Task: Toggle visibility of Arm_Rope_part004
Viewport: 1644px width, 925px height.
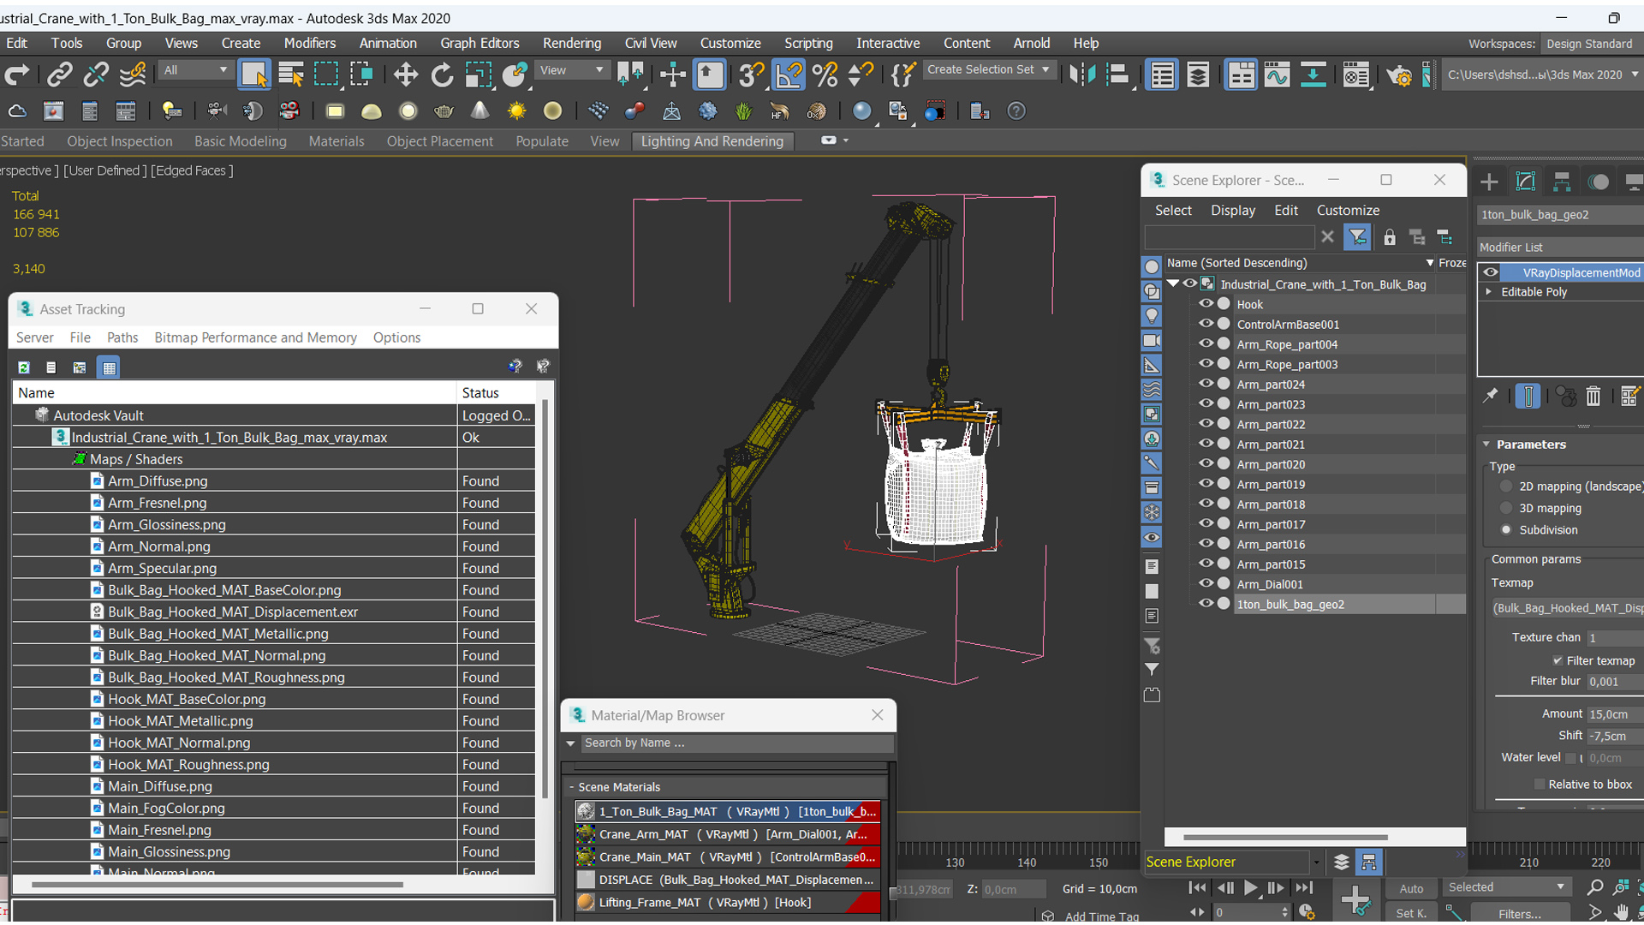Action: click(x=1206, y=343)
